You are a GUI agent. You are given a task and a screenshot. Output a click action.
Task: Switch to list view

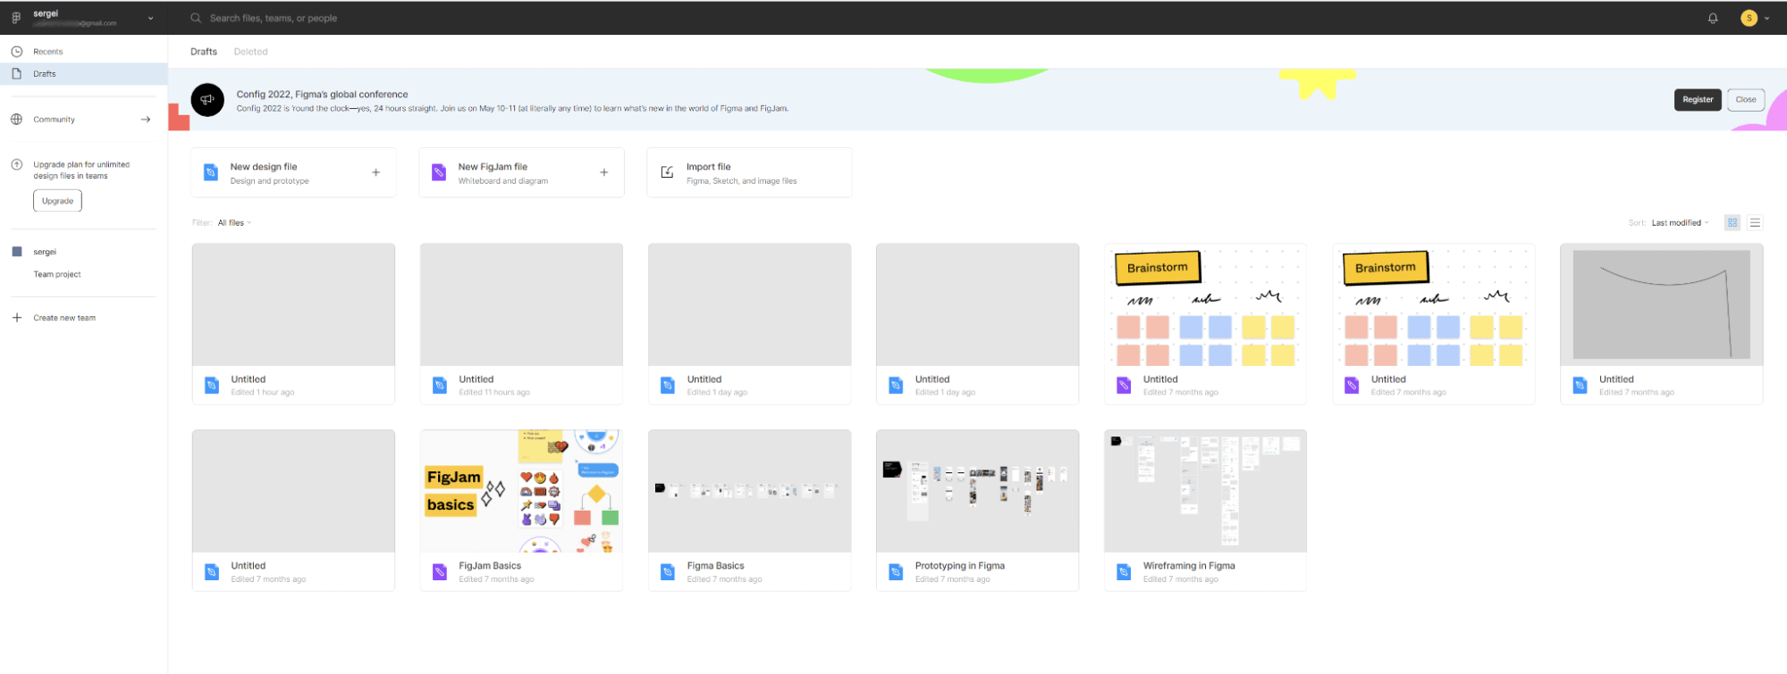(x=1755, y=223)
